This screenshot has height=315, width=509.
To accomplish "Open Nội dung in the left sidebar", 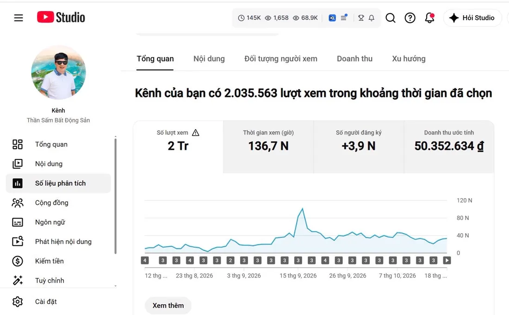I will 58,164.
